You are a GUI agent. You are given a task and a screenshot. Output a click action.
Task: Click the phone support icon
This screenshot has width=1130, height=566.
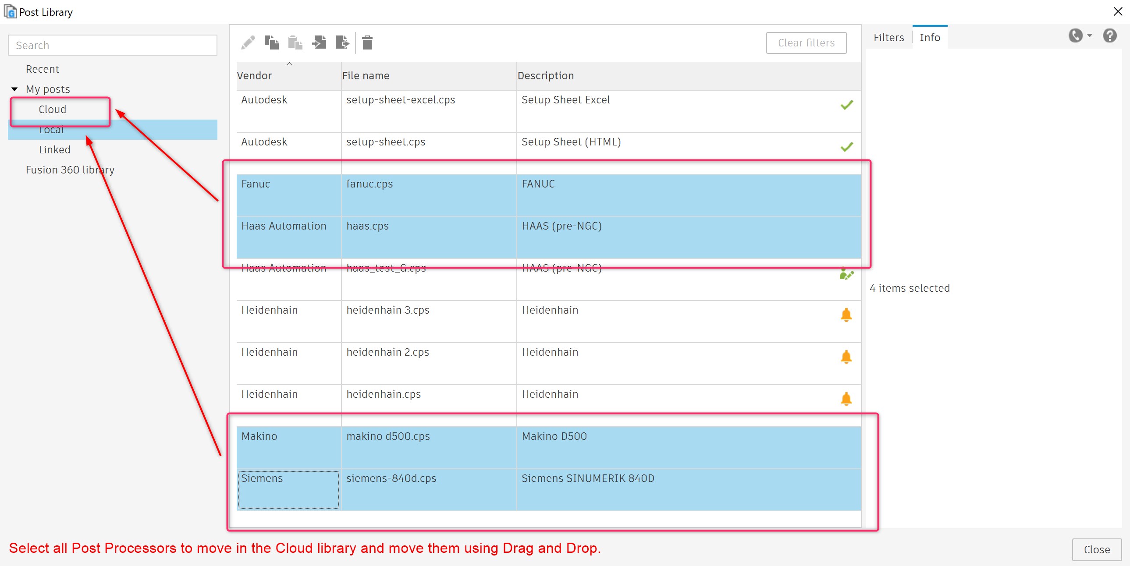pos(1075,35)
